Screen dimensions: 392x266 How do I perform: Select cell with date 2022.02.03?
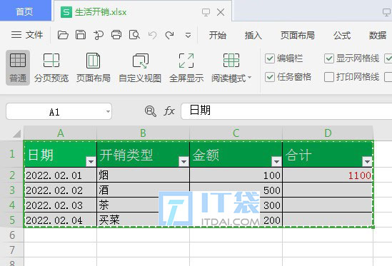tap(60, 205)
